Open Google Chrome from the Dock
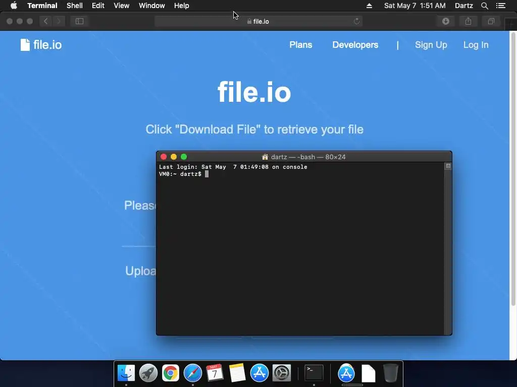Viewport: 517px width, 387px height. tap(171, 373)
